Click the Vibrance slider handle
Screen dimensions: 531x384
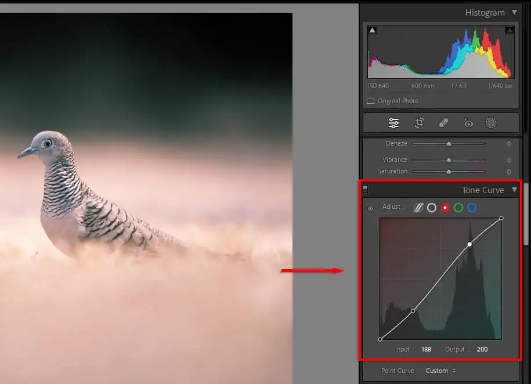(449, 160)
